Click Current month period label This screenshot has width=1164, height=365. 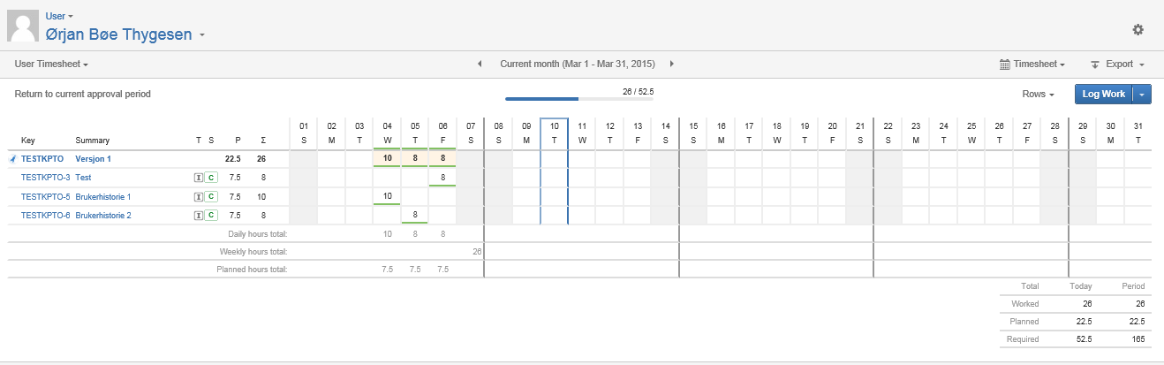(577, 65)
